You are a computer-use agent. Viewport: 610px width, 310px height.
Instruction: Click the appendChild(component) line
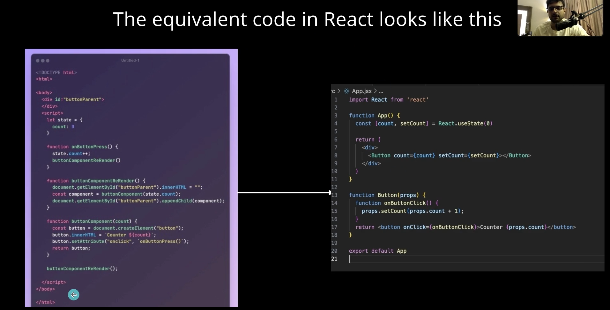pos(138,201)
